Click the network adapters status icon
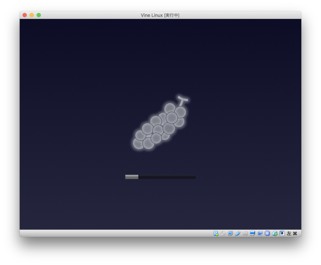 click(x=230, y=233)
